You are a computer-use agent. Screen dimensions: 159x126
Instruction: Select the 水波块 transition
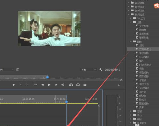point(142,80)
